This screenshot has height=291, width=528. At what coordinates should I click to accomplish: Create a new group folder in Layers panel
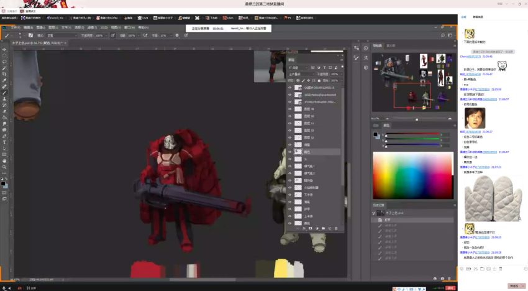tap(323, 228)
